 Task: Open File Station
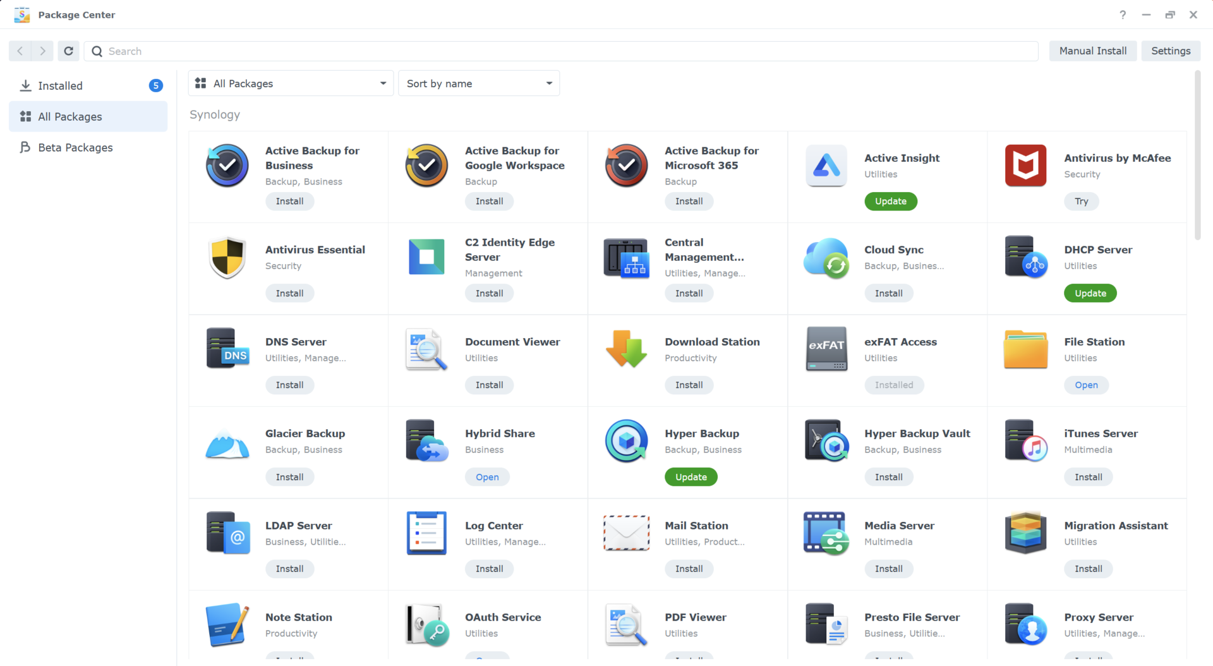[1086, 385]
